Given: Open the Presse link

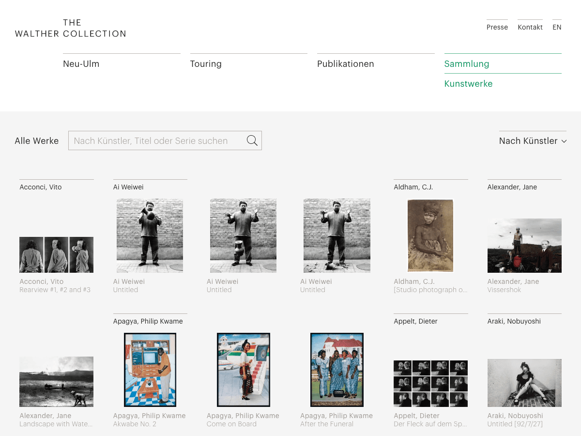Looking at the screenshot, I should point(497,27).
